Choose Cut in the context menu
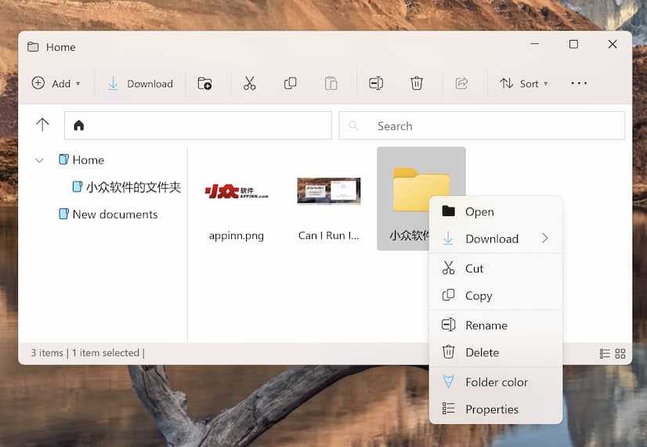 496,269
